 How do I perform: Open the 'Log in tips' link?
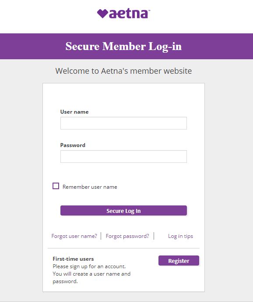pos(180,236)
